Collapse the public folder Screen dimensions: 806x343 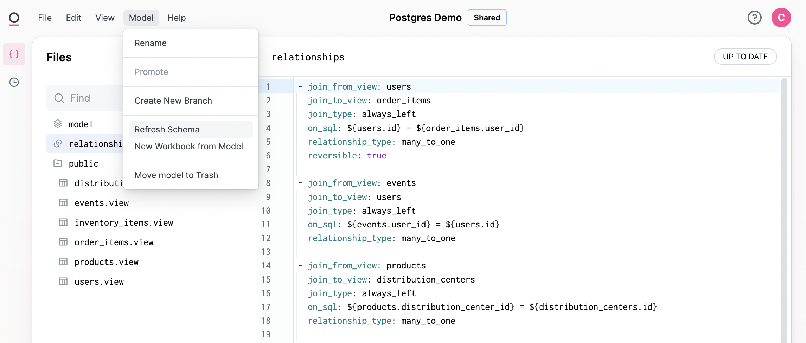[x=58, y=163]
